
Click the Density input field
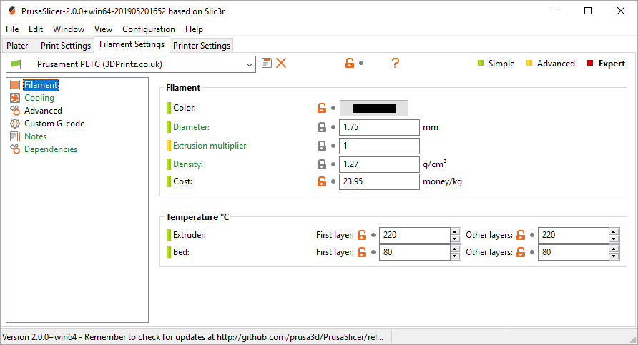[379, 164]
